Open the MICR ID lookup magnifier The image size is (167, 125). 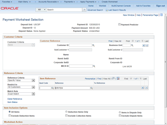pos(94,66)
